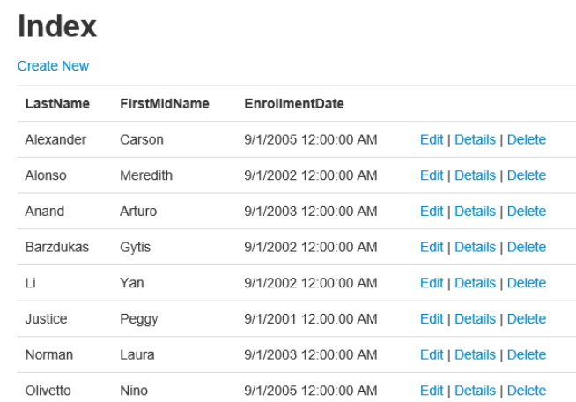Delete the Anand Arturo entry

(x=526, y=212)
